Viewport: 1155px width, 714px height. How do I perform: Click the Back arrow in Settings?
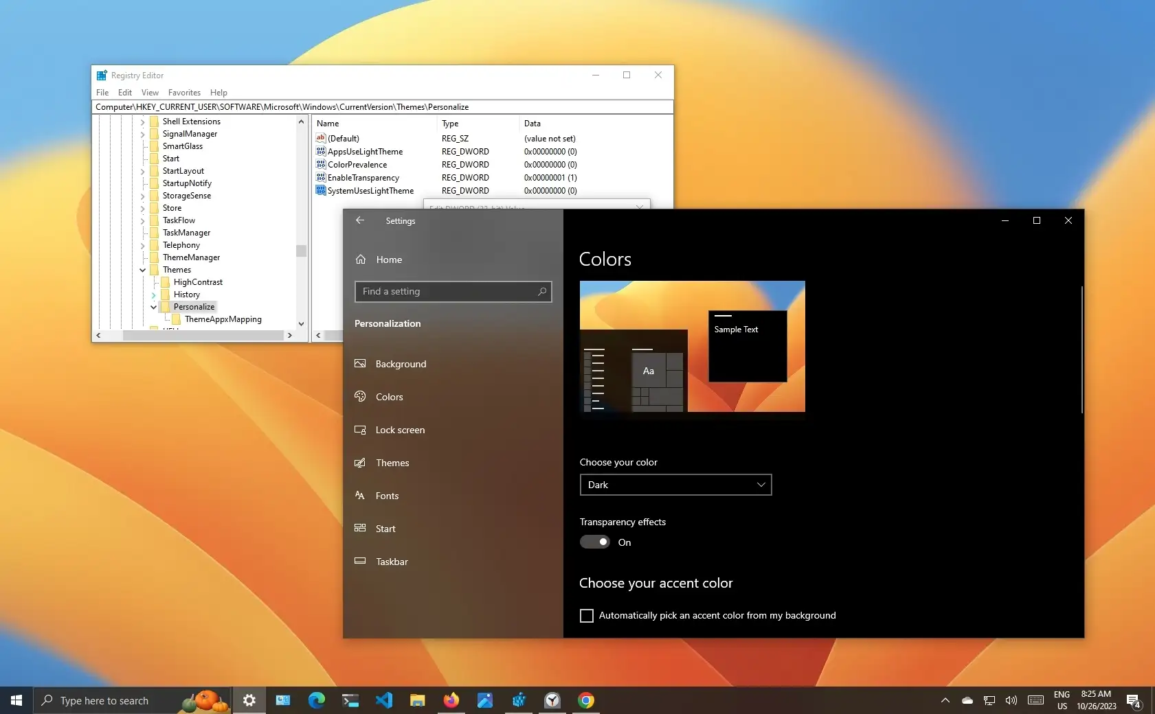click(x=360, y=220)
